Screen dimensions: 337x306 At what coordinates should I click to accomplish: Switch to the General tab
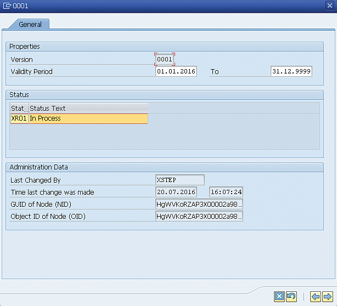point(30,24)
